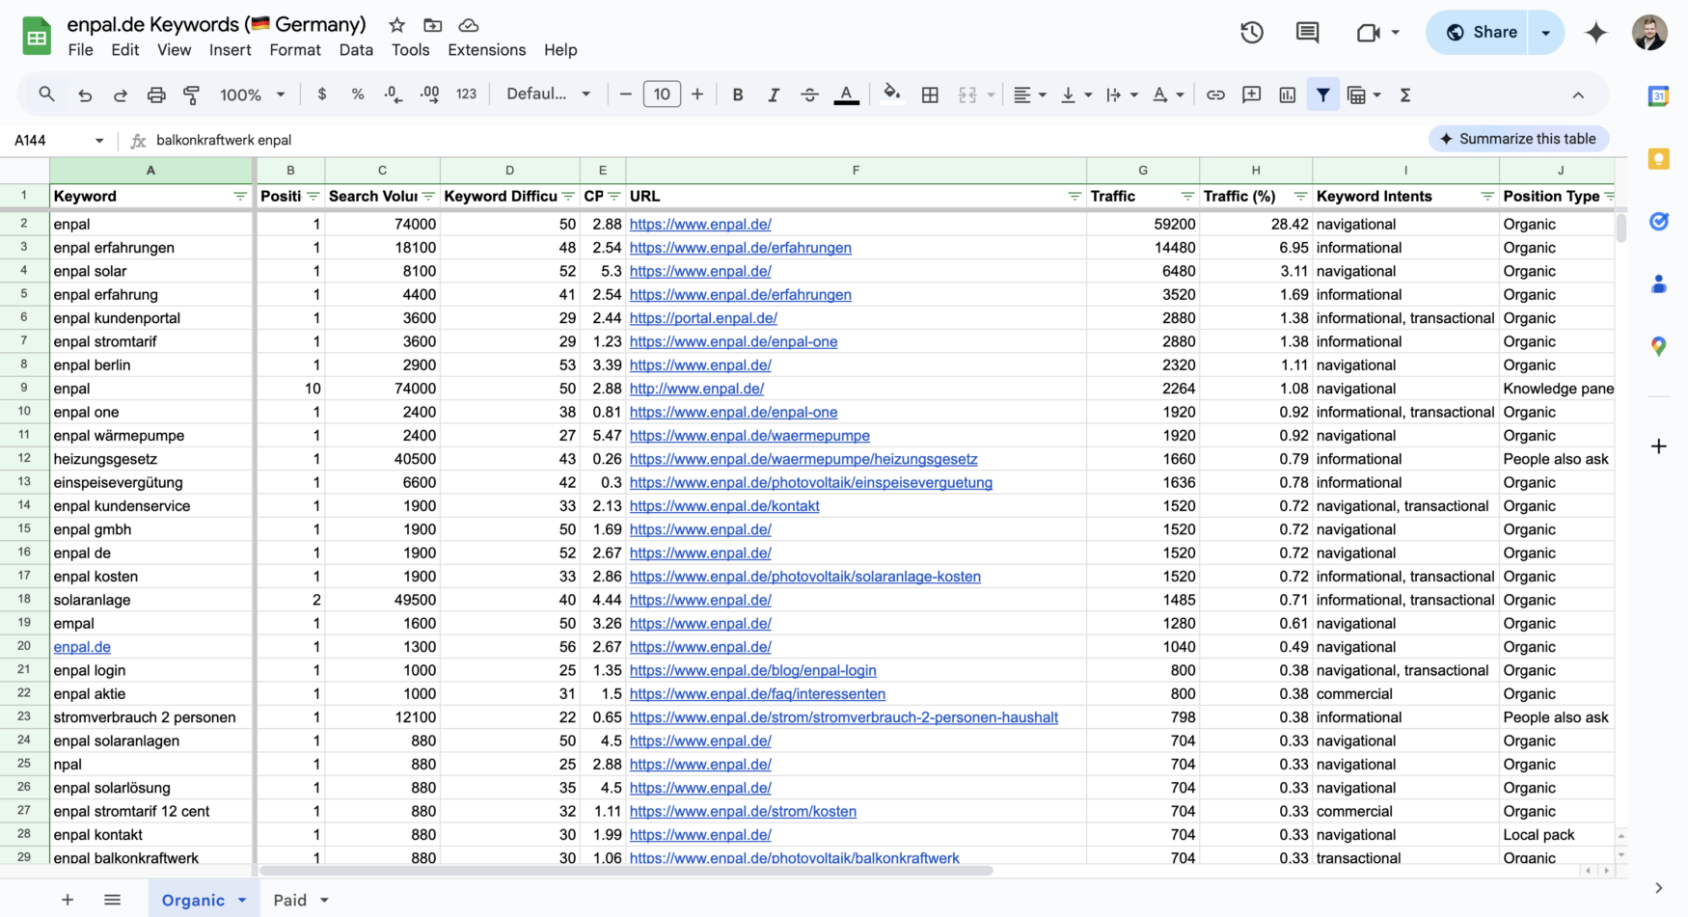Image resolution: width=1688 pixels, height=917 pixels.
Task: Toggle bold formatting in the toolbar
Action: [x=738, y=94]
